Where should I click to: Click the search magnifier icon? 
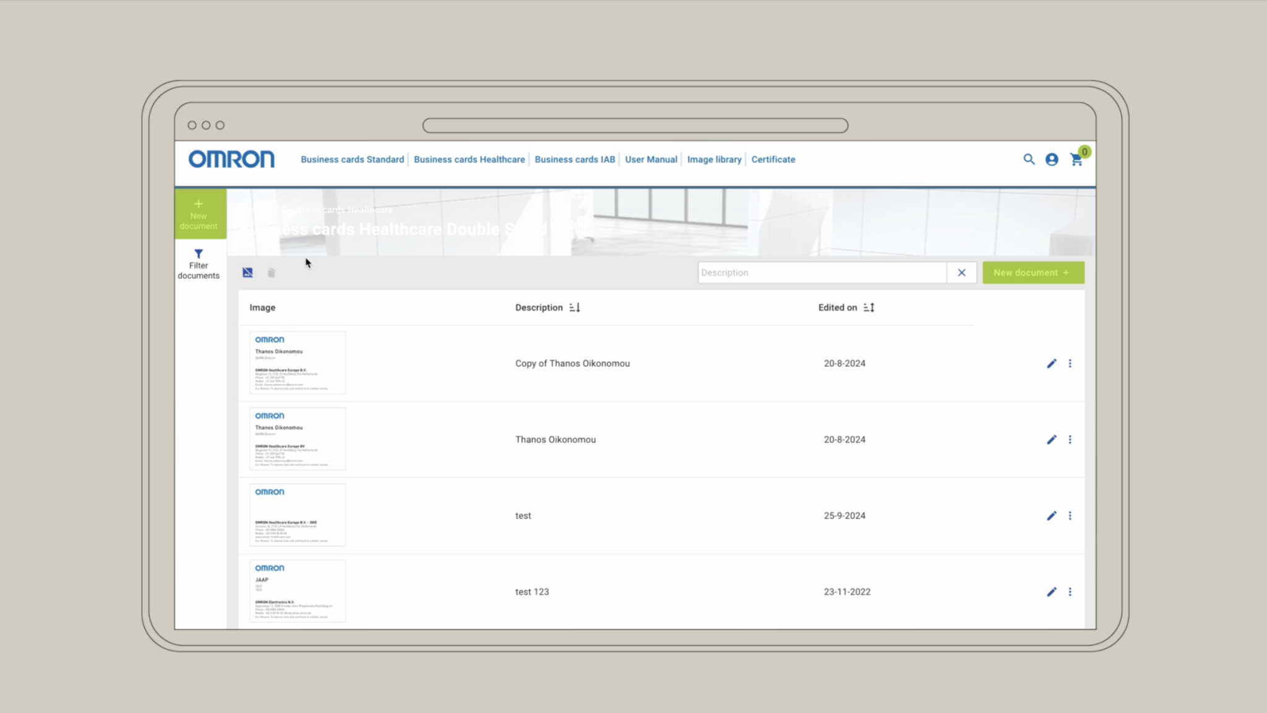tap(1028, 160)
